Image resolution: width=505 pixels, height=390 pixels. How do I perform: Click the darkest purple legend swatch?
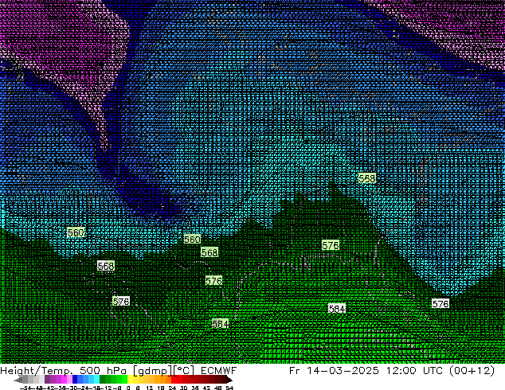[47, 380]
